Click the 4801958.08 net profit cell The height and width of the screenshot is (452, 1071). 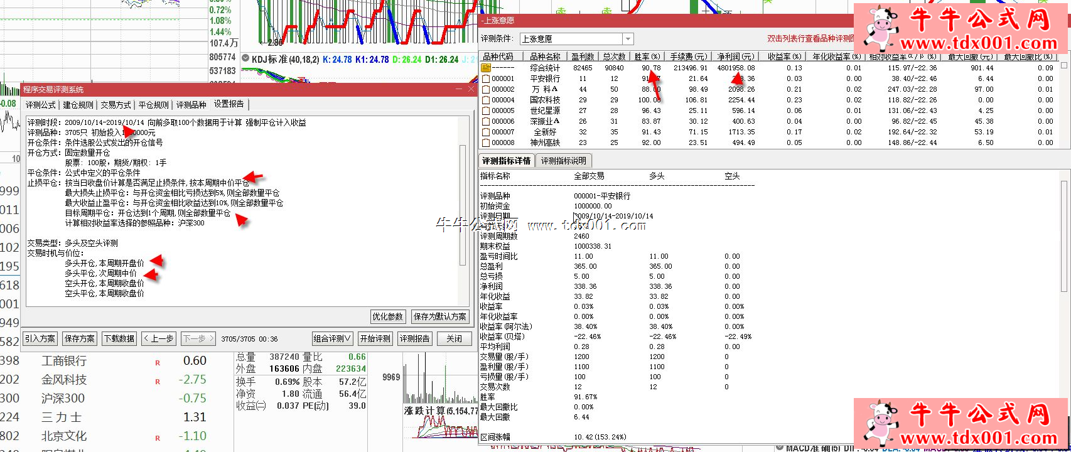pyautogui.click(x=736, y=68)
